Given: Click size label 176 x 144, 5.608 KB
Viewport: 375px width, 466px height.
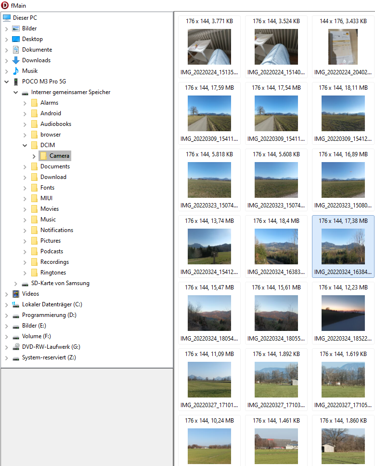Looking at the screenshot, I should tap(276, 154).
